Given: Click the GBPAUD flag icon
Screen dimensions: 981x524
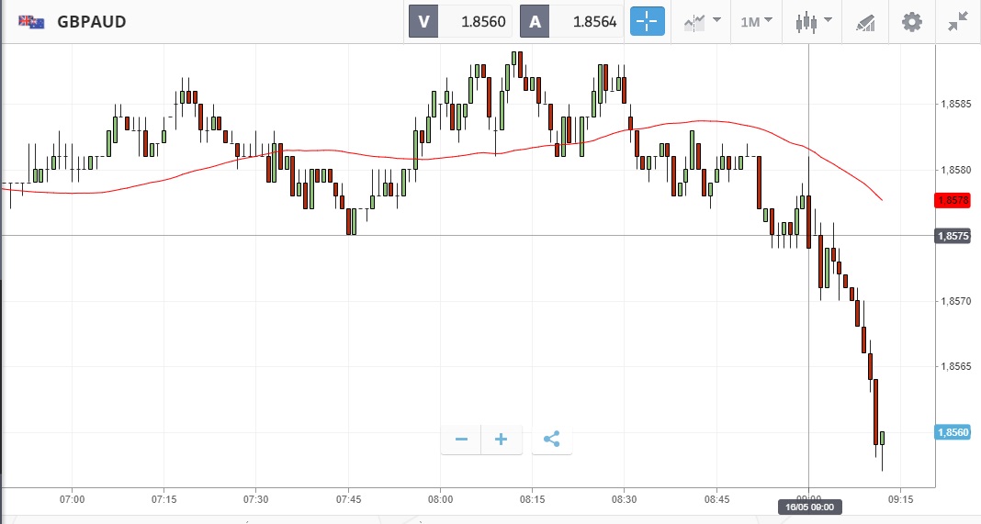Looking at the screenshot, I should point(32,22).
